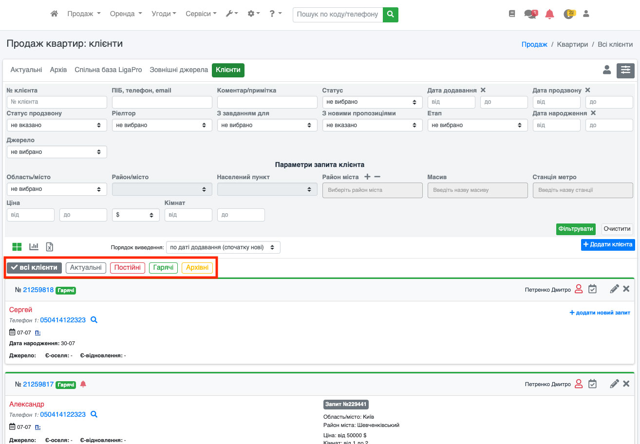Open calendar task icon for client 21259818
Viewport: 640px width, 444px height.
(592, 289)
